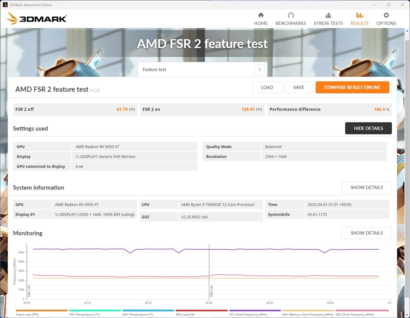Click the LOAD button

[267, 87]
